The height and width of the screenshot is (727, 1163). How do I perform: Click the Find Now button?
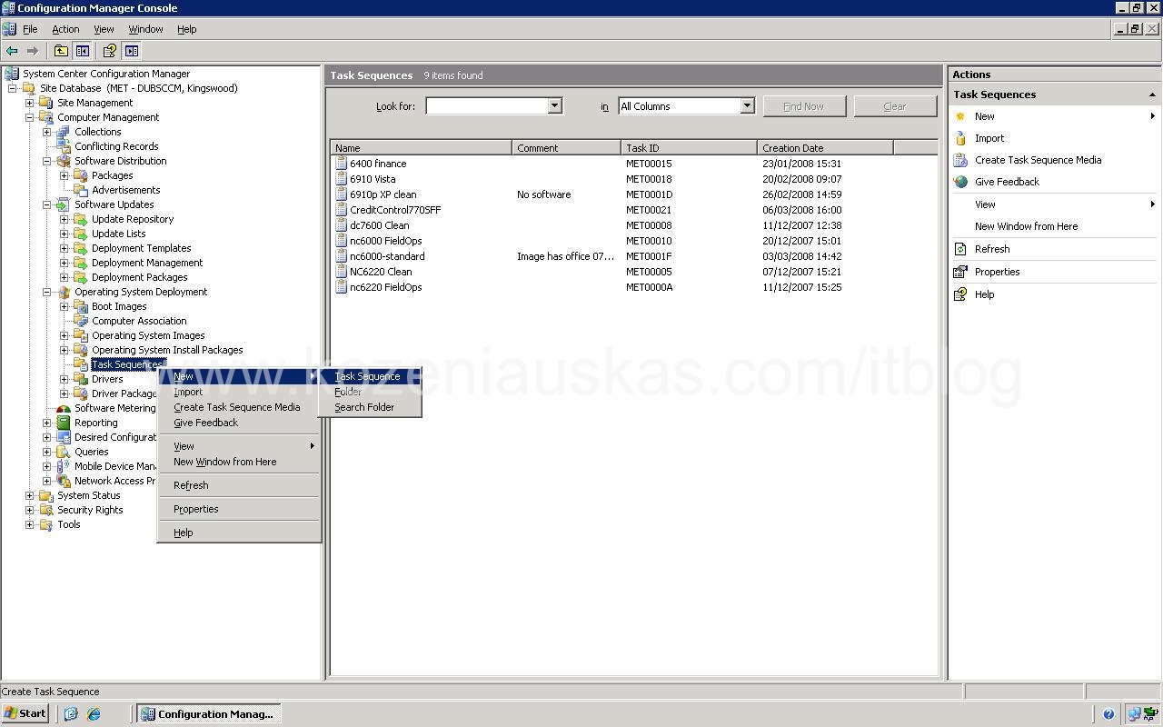pos(803,106)
